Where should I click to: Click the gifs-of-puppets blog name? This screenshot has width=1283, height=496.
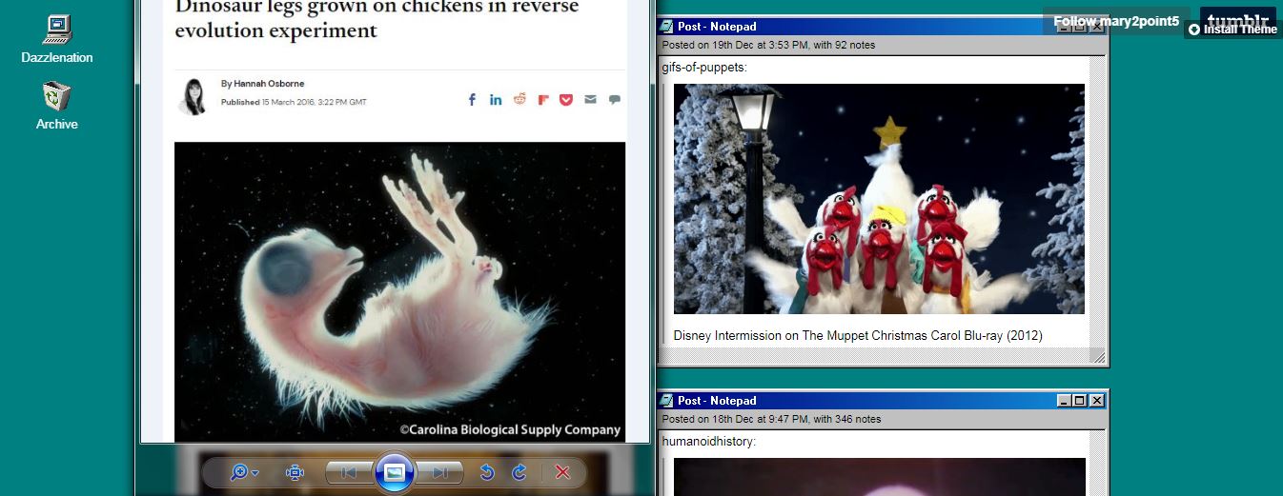pyautogui.click(x=703, y=68)
